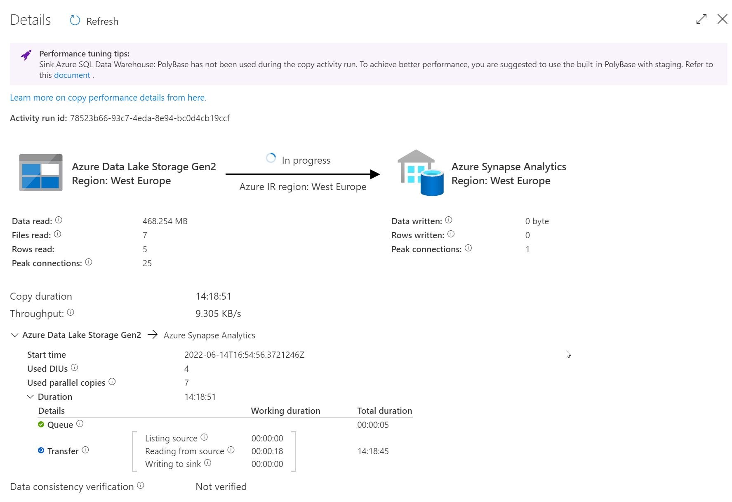Click the Copy duration value 14:18:51
This screenshot has height=502, width=732.
pos(213,296)
